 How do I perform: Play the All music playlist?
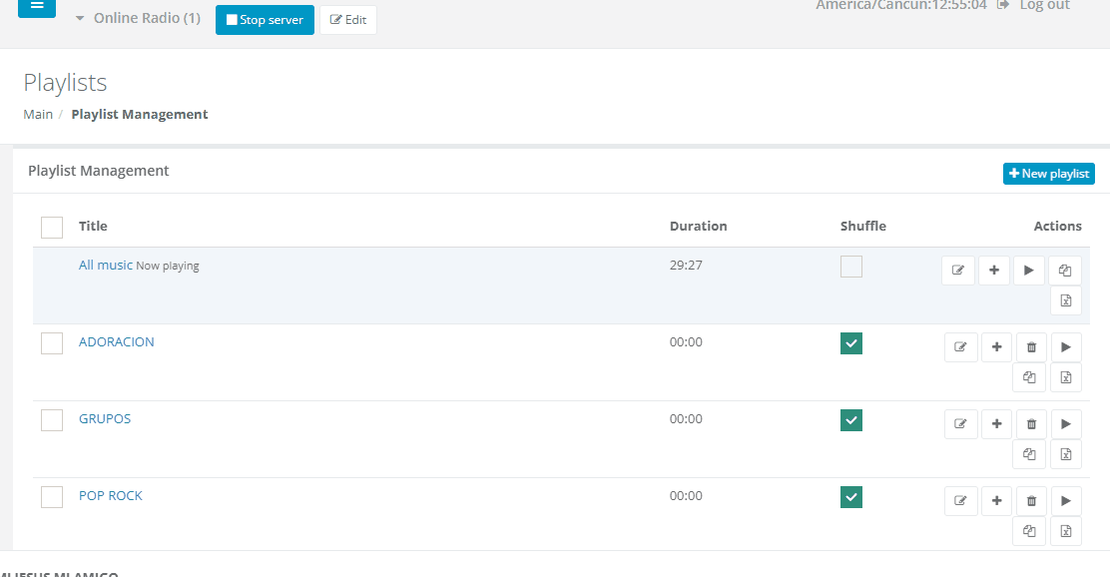tap(1029, 271)
